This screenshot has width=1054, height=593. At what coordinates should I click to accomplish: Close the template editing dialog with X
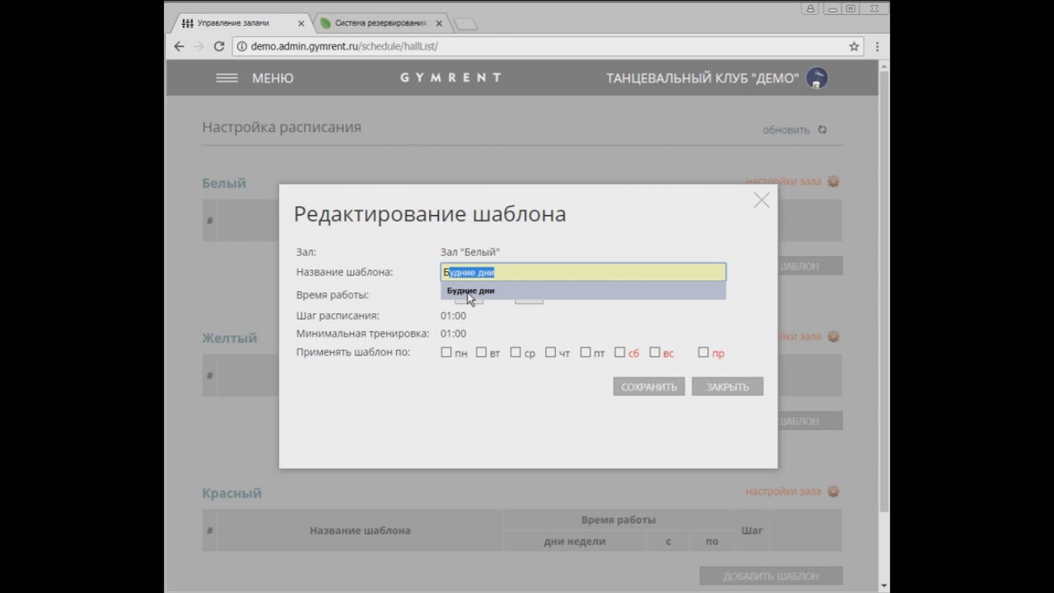click(x=762, y=200)
